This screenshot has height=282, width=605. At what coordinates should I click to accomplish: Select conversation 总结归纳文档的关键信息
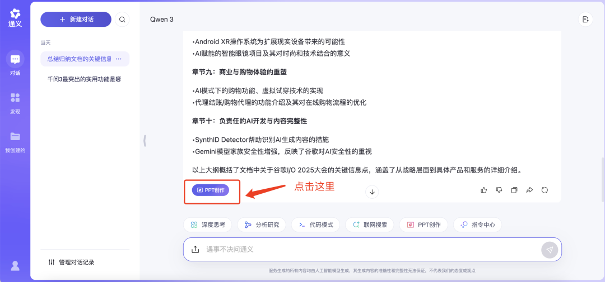[x=79, y=59]
